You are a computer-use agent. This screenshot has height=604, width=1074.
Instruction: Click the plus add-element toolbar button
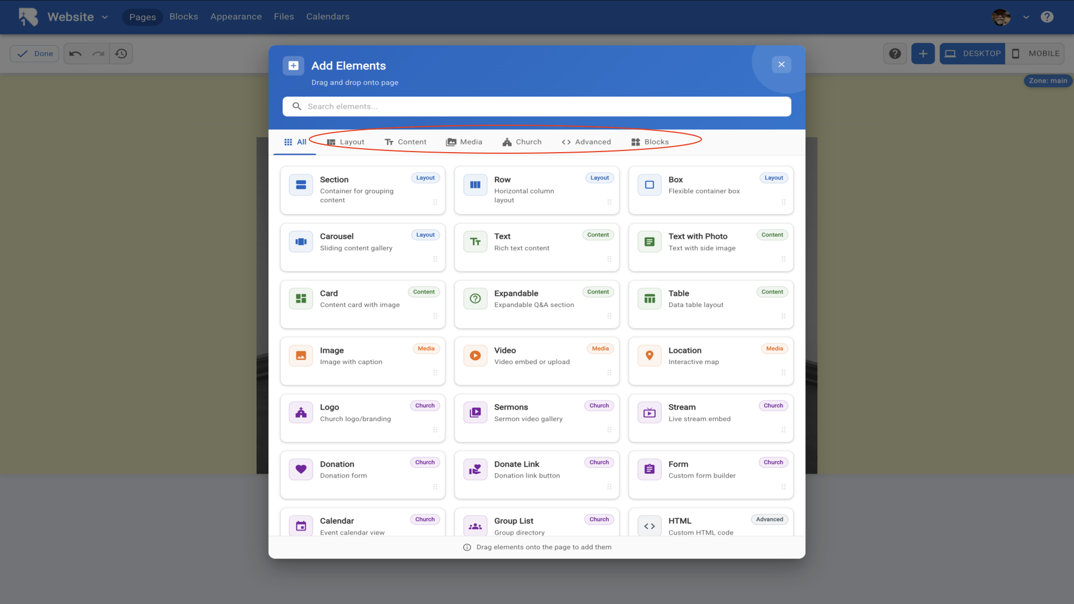click(x=923, y=54)
